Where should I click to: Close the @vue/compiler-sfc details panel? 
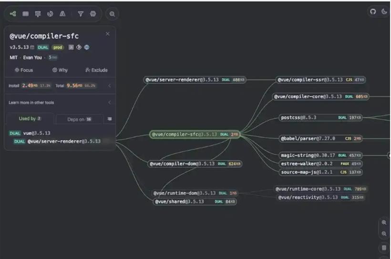107,34
